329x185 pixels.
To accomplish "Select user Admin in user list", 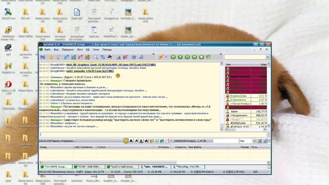I will tap(246, 112).
